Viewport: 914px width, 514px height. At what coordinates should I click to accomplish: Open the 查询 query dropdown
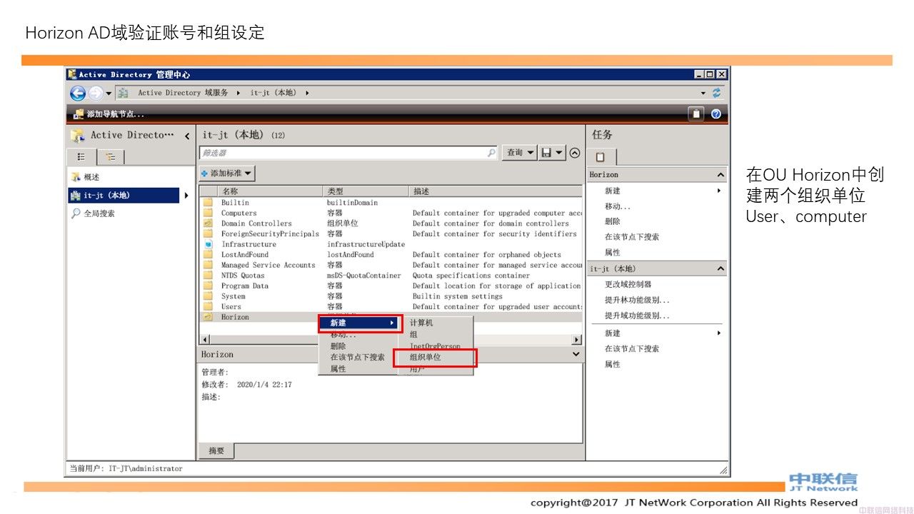(x=520, y=153)
